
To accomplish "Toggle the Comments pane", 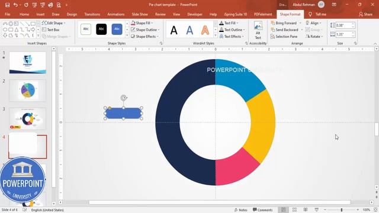I will click(263, 210).
